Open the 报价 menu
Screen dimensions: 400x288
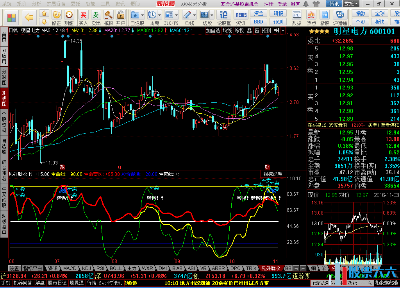[x=21, y=4]
